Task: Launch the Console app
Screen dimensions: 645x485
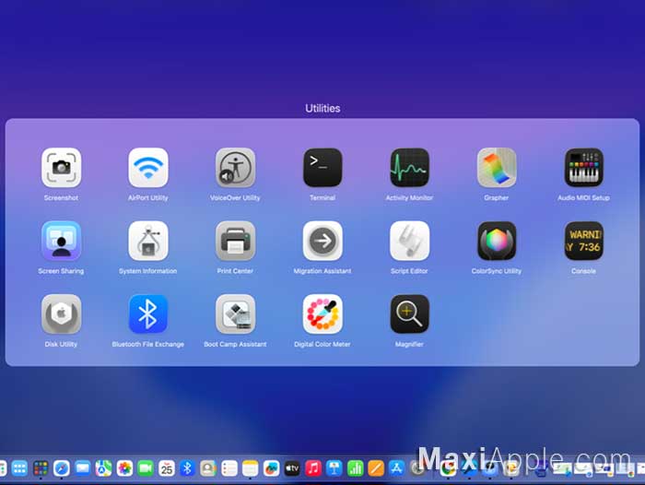Action: (x=583, y=241)
